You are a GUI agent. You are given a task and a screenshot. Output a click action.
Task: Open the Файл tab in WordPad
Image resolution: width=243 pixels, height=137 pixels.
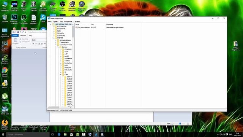coord(15,35)
